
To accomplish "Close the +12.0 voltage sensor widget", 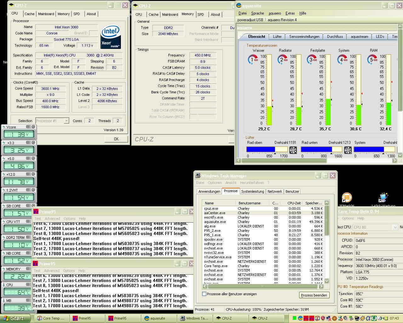I will point(33,174).
